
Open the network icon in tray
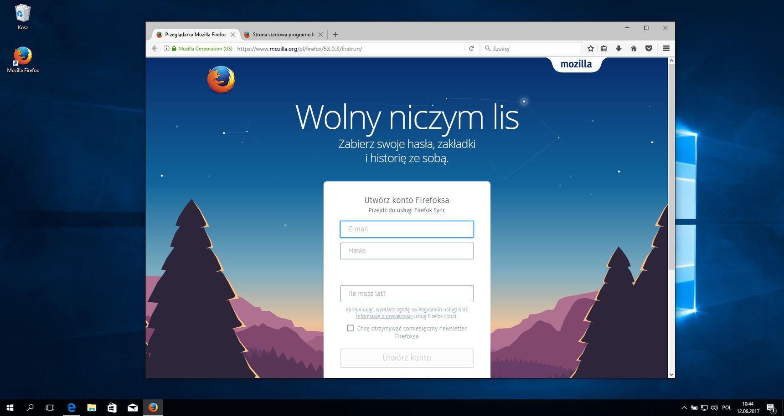[704, 408]
